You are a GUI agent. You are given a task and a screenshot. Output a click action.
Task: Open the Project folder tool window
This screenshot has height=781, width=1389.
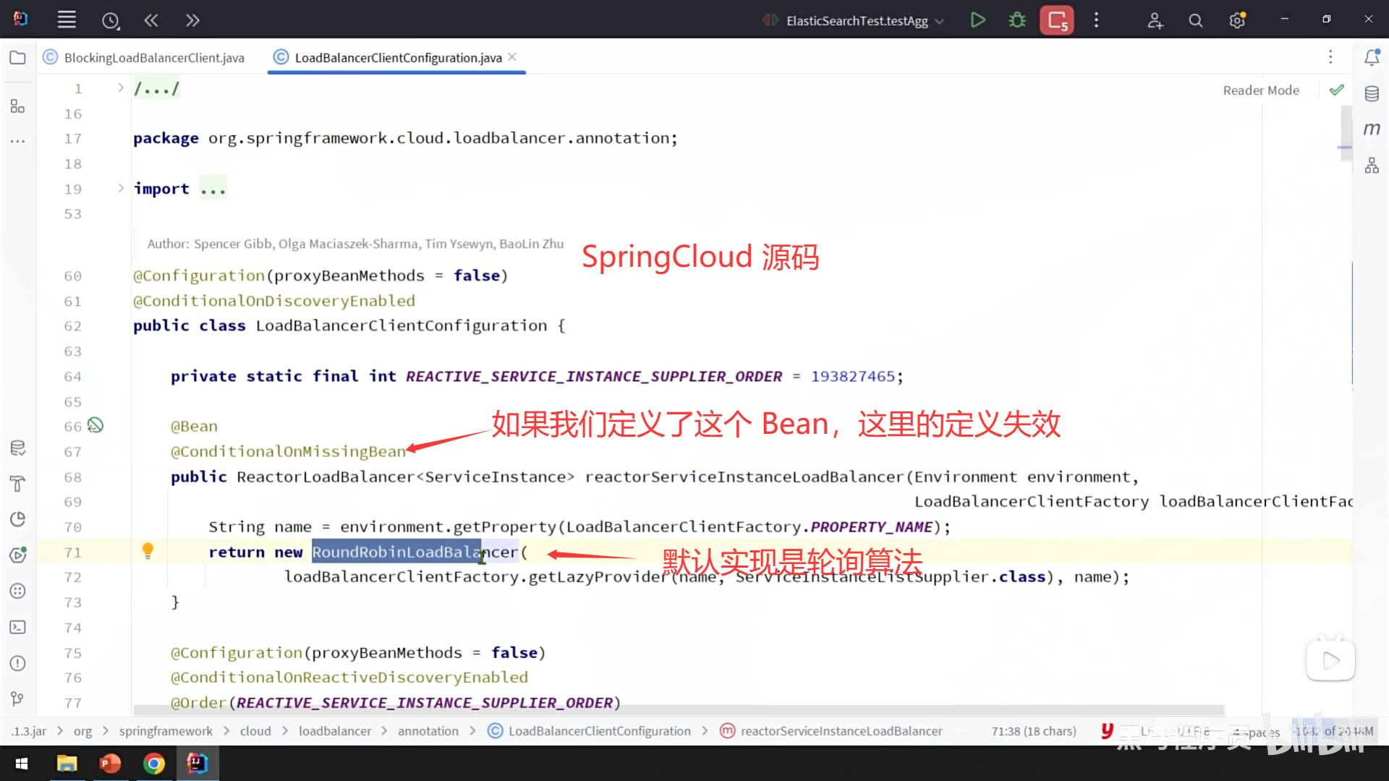click(x=18, y=58)
